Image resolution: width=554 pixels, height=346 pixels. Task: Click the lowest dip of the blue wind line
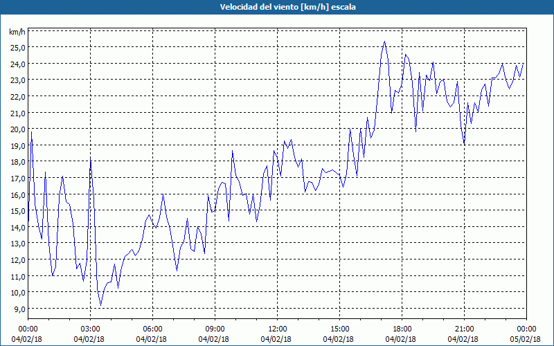coord(100,305)
